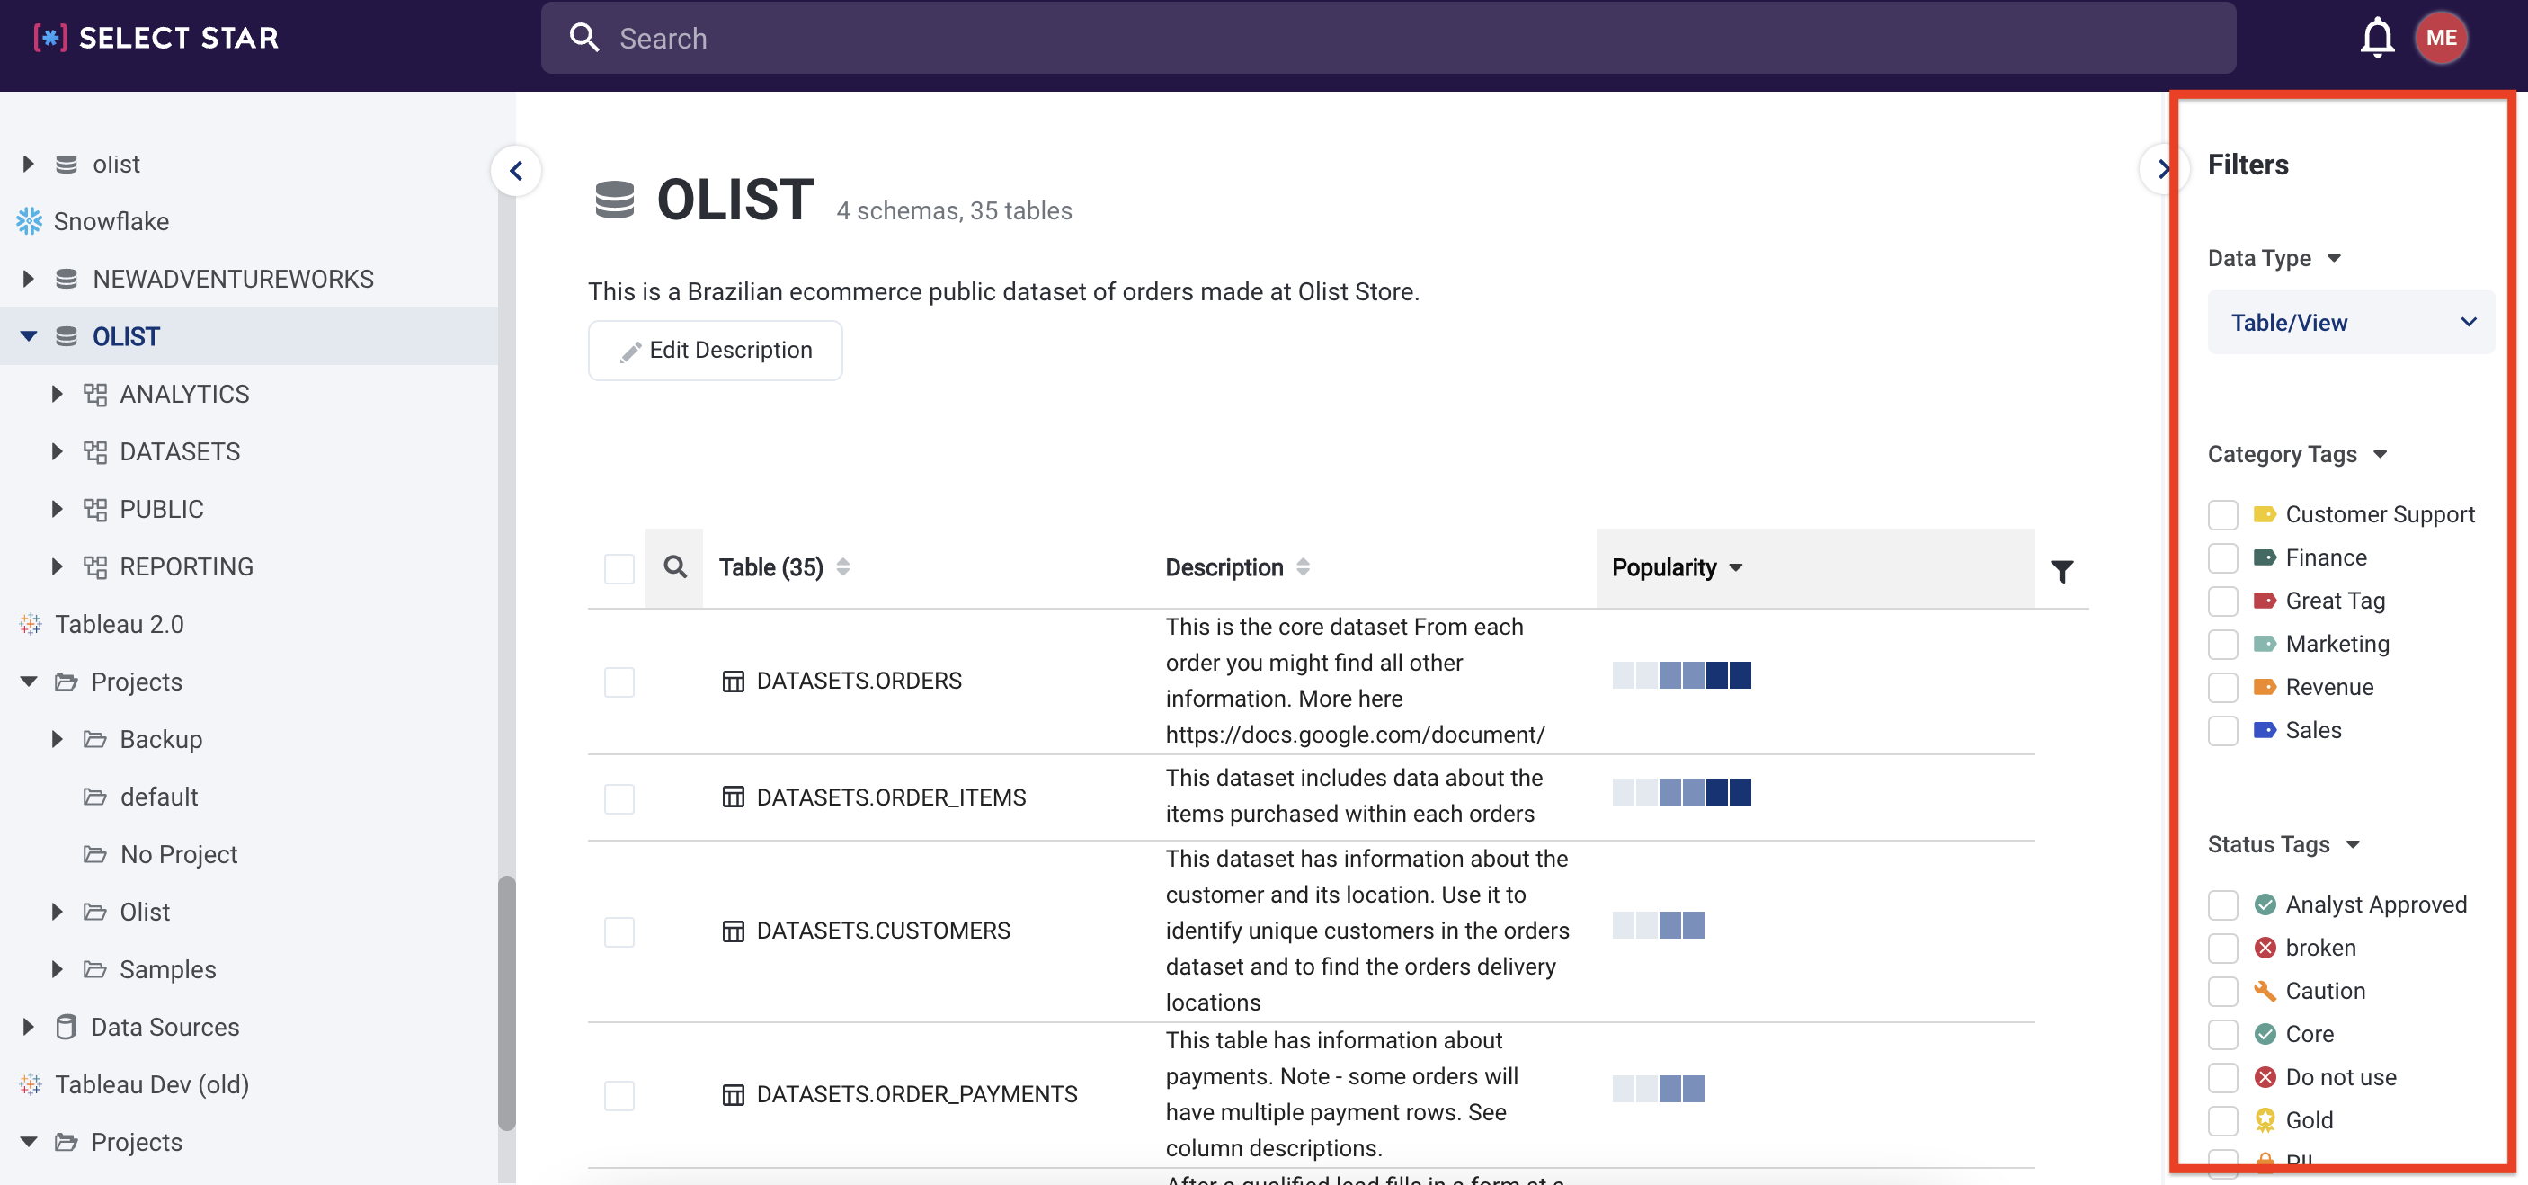
Task: Click the ANALYTICS schema icon
Action: [x=95, y=394]
